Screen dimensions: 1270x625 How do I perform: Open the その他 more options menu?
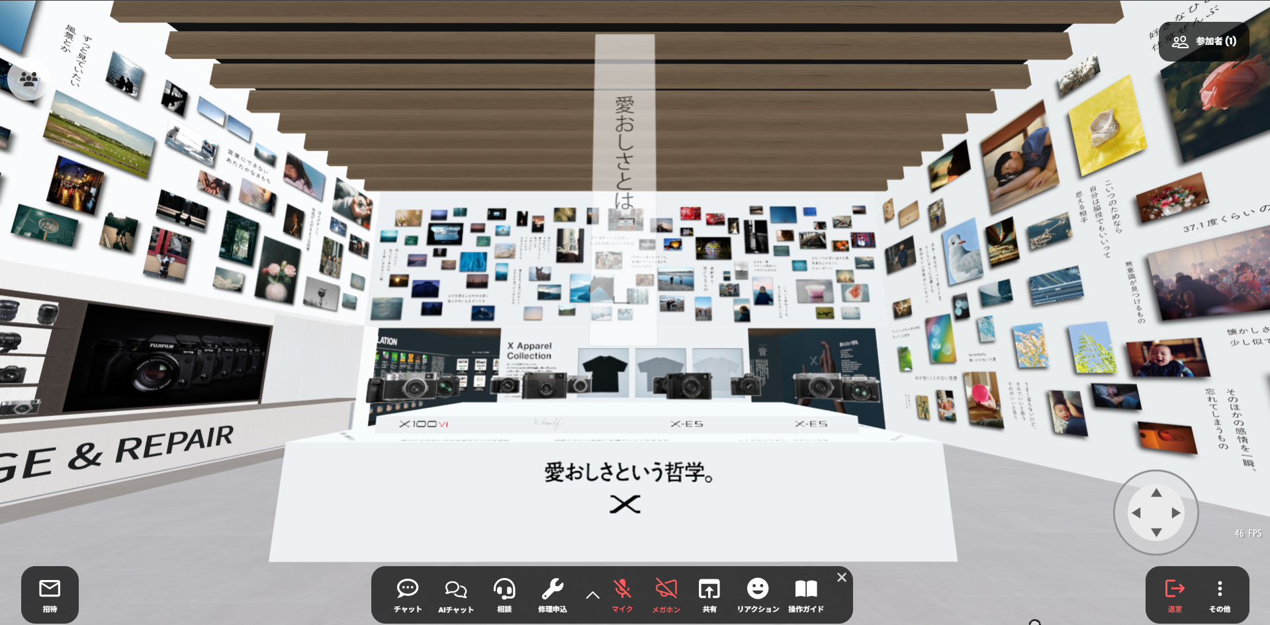pyautogui.click(x=1220, y=595)
